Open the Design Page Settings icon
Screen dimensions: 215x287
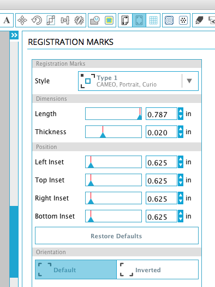125,20
